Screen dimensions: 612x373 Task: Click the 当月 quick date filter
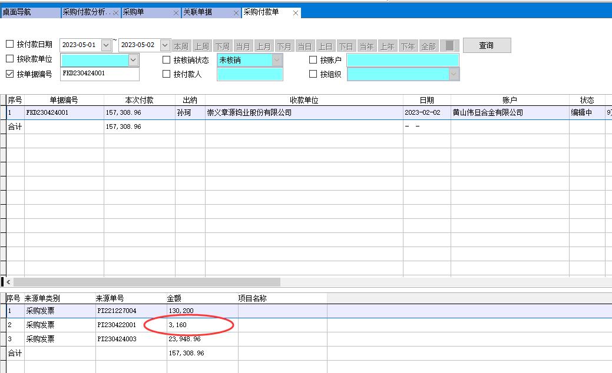pos(242,45)
